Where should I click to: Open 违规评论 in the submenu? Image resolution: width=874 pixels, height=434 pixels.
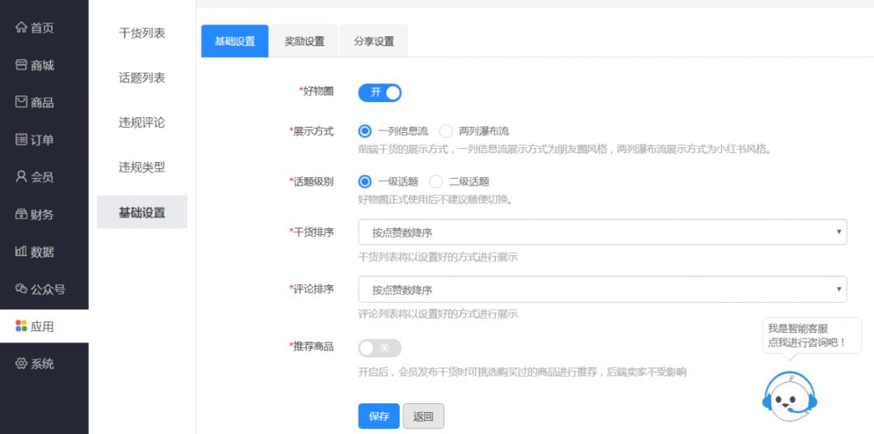tap(142, 123)
